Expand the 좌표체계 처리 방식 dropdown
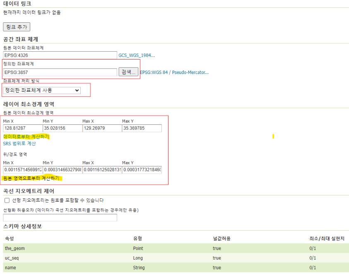Viewport: 349px width, 274px height. [42, 90]
